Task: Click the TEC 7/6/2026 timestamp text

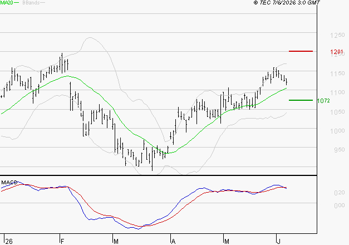Action: click(x=287, y=3)
